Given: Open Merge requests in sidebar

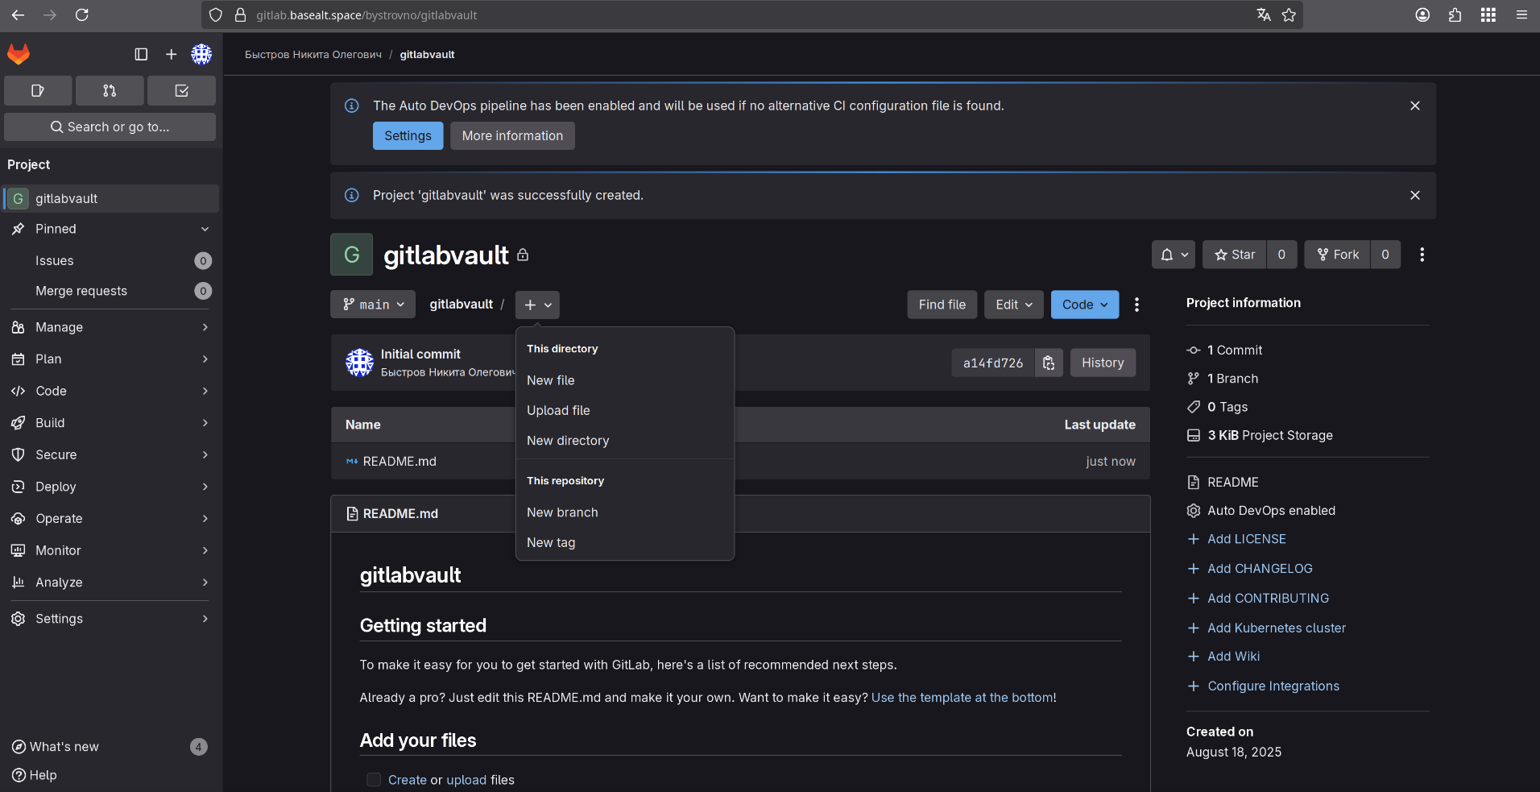Looking at the screenshot, I should pos(111,291).
